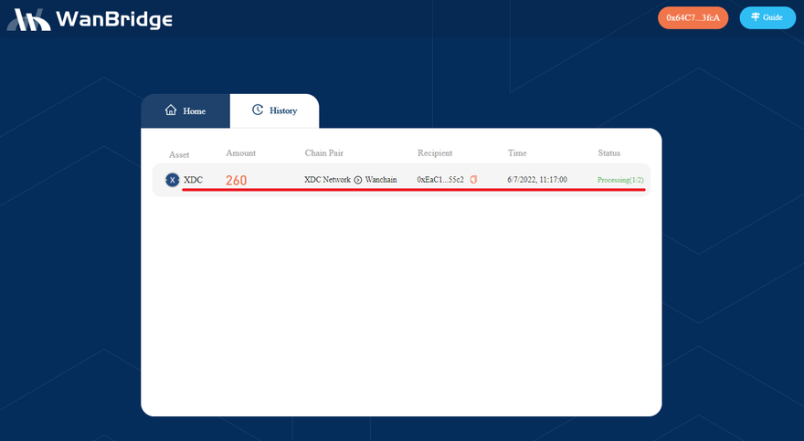The image size is (804, 441).
Task: Click the WanBridge logo icon
Action: point(29,19)
